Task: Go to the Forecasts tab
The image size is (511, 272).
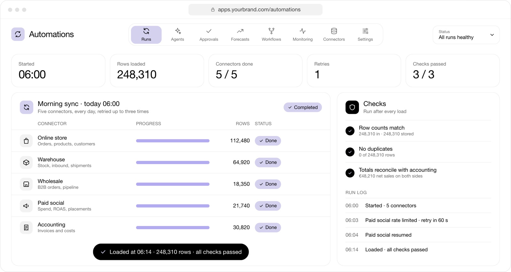Action: click(x=240, y=35)
